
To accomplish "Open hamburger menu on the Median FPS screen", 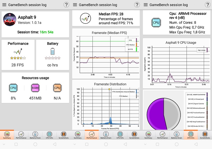I will pyautogui.click(x=75, y=5).
